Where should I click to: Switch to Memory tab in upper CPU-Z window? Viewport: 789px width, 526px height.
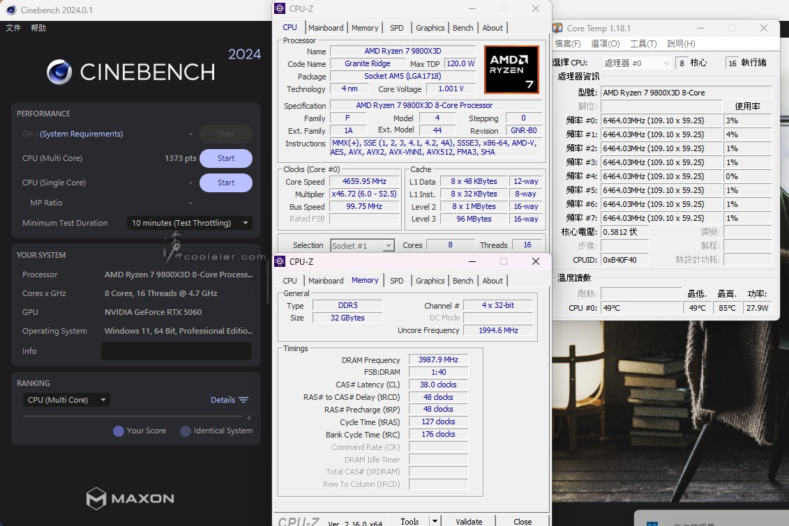pos(365,28)
